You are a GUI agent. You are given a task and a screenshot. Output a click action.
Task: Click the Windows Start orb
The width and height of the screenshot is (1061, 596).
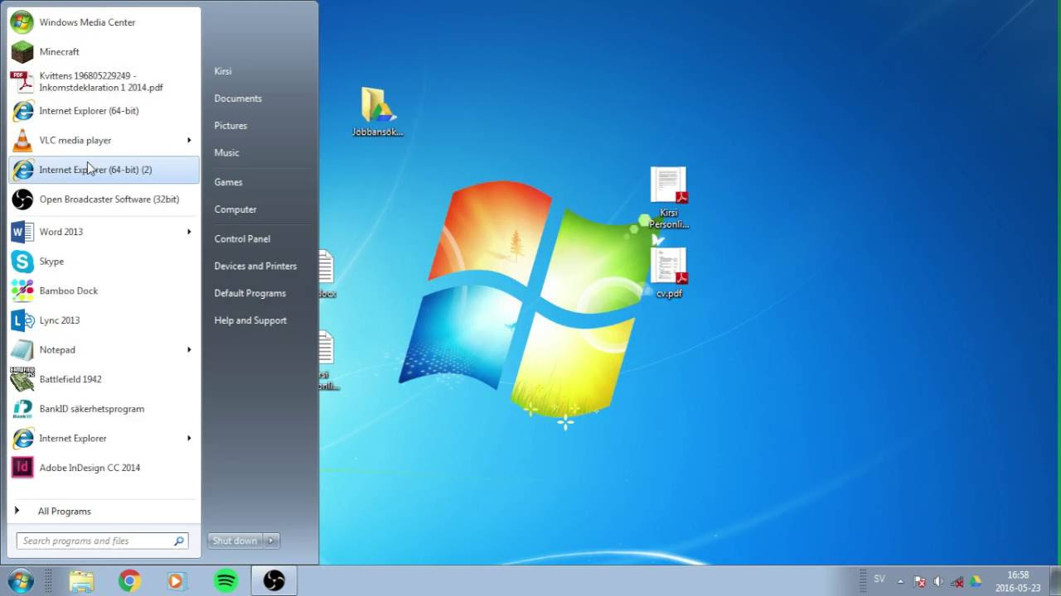tap(20, 581)
